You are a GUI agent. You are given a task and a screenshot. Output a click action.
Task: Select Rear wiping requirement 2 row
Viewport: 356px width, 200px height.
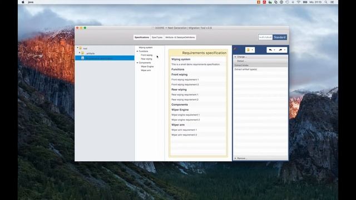[x=198, y=100]
